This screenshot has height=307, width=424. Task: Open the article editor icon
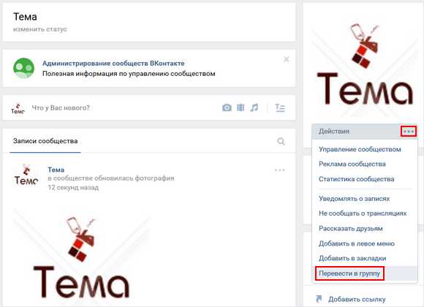click(x=280, y=108)
